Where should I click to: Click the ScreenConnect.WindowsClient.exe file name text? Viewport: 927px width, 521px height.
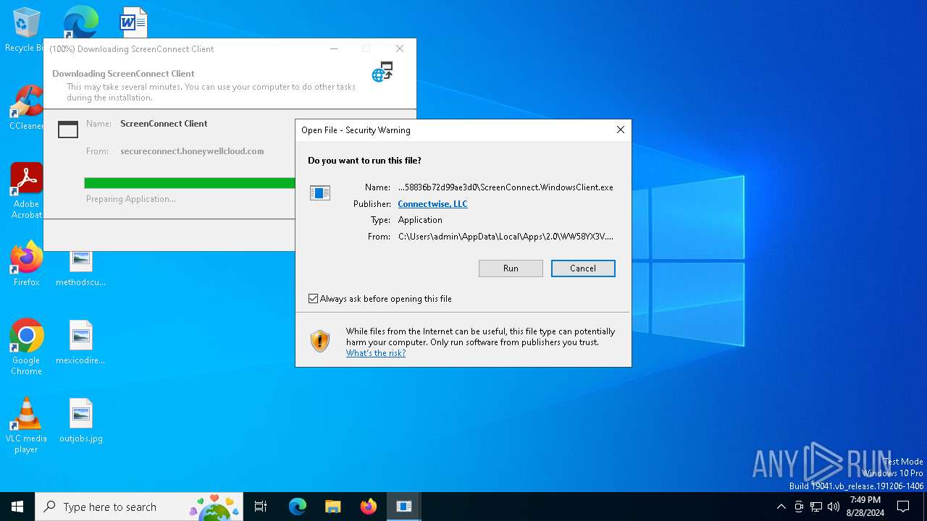coord(506,187)
